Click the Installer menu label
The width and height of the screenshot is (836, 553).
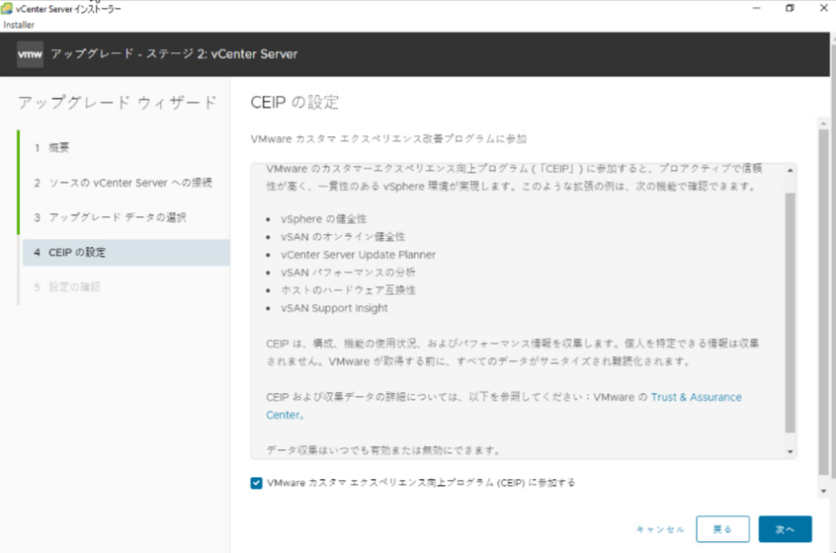[19, 25]
